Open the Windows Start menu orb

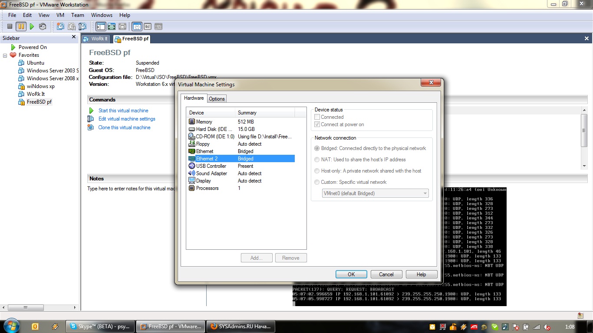[11, 326]
